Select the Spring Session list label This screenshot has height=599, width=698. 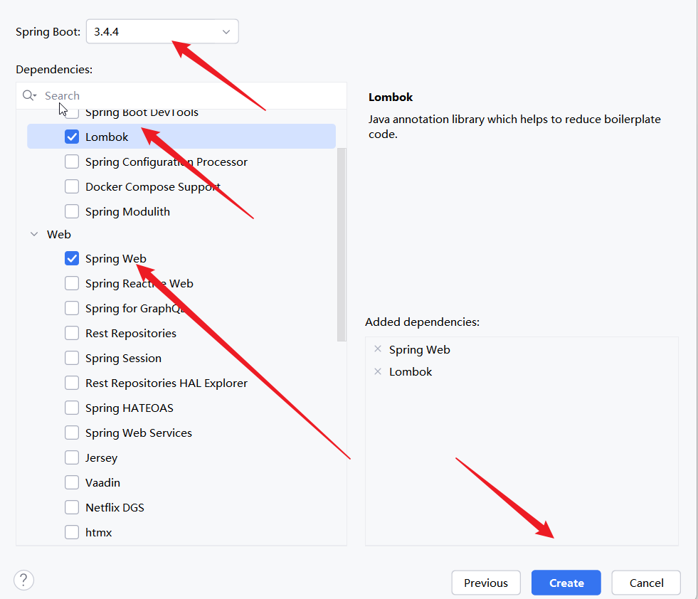123,359
